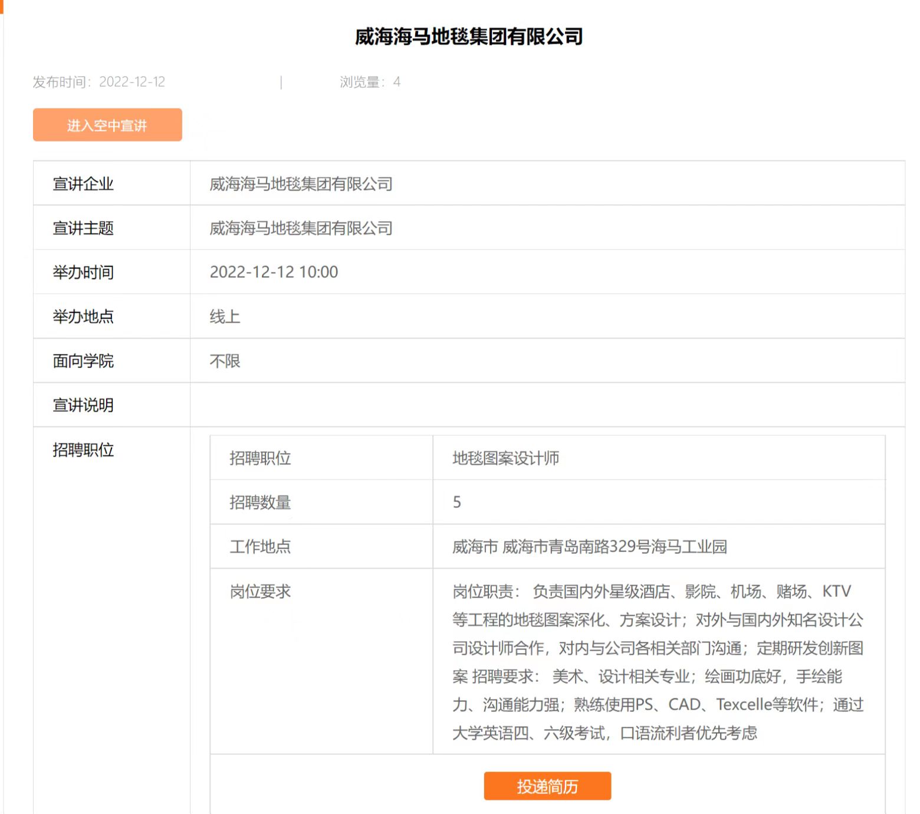Click the time value 2022-12-12 10:00
This screenshot has height=814, width=920.
tap(274, 272)
